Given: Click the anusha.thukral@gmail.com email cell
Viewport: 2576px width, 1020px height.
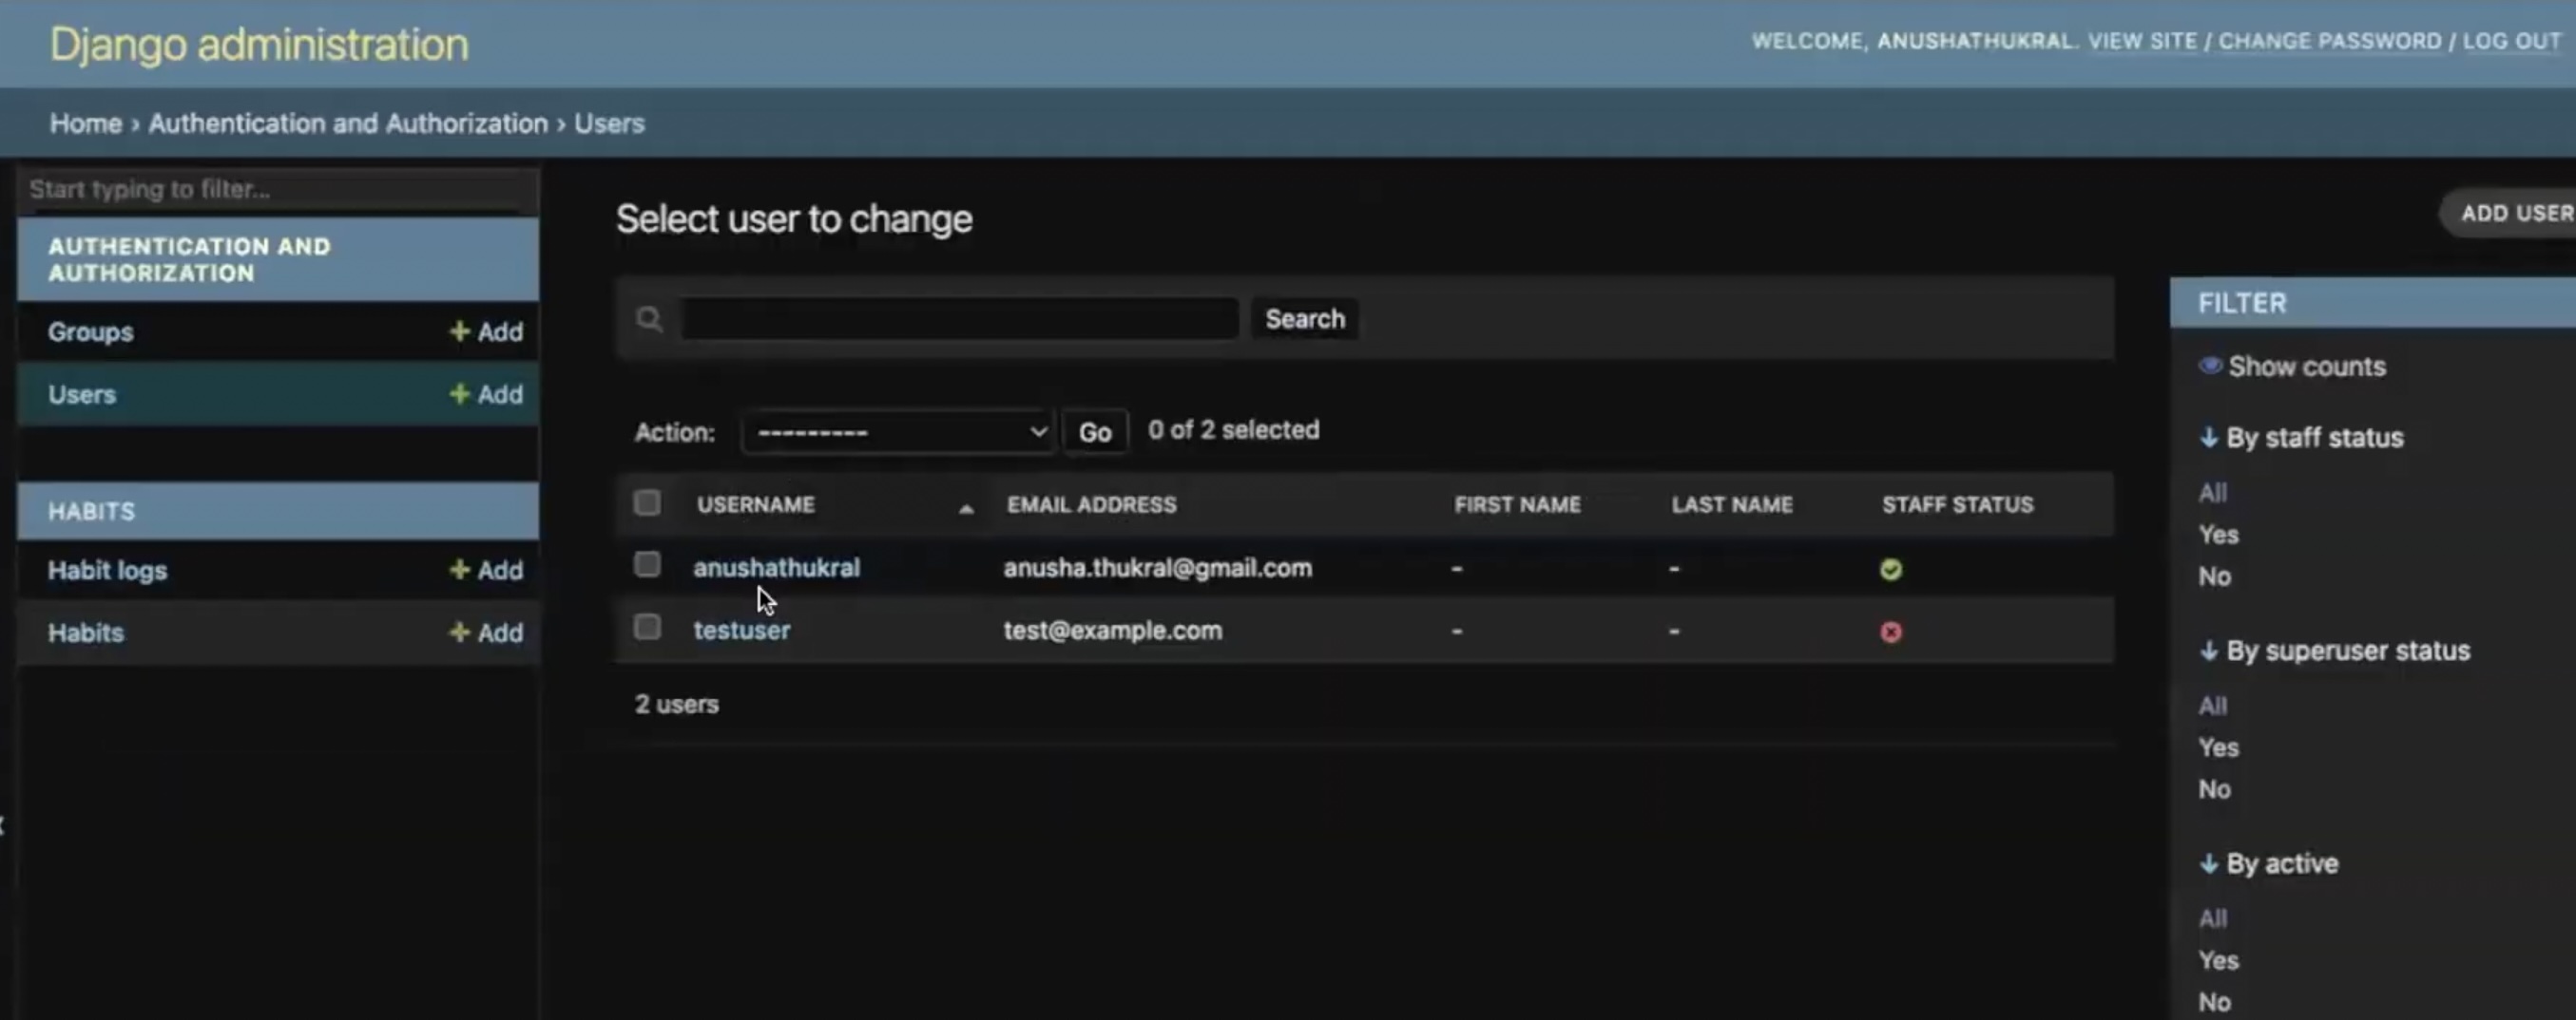Looking at the screenshot, I should pyautogui.click(x=1157, y=569).
